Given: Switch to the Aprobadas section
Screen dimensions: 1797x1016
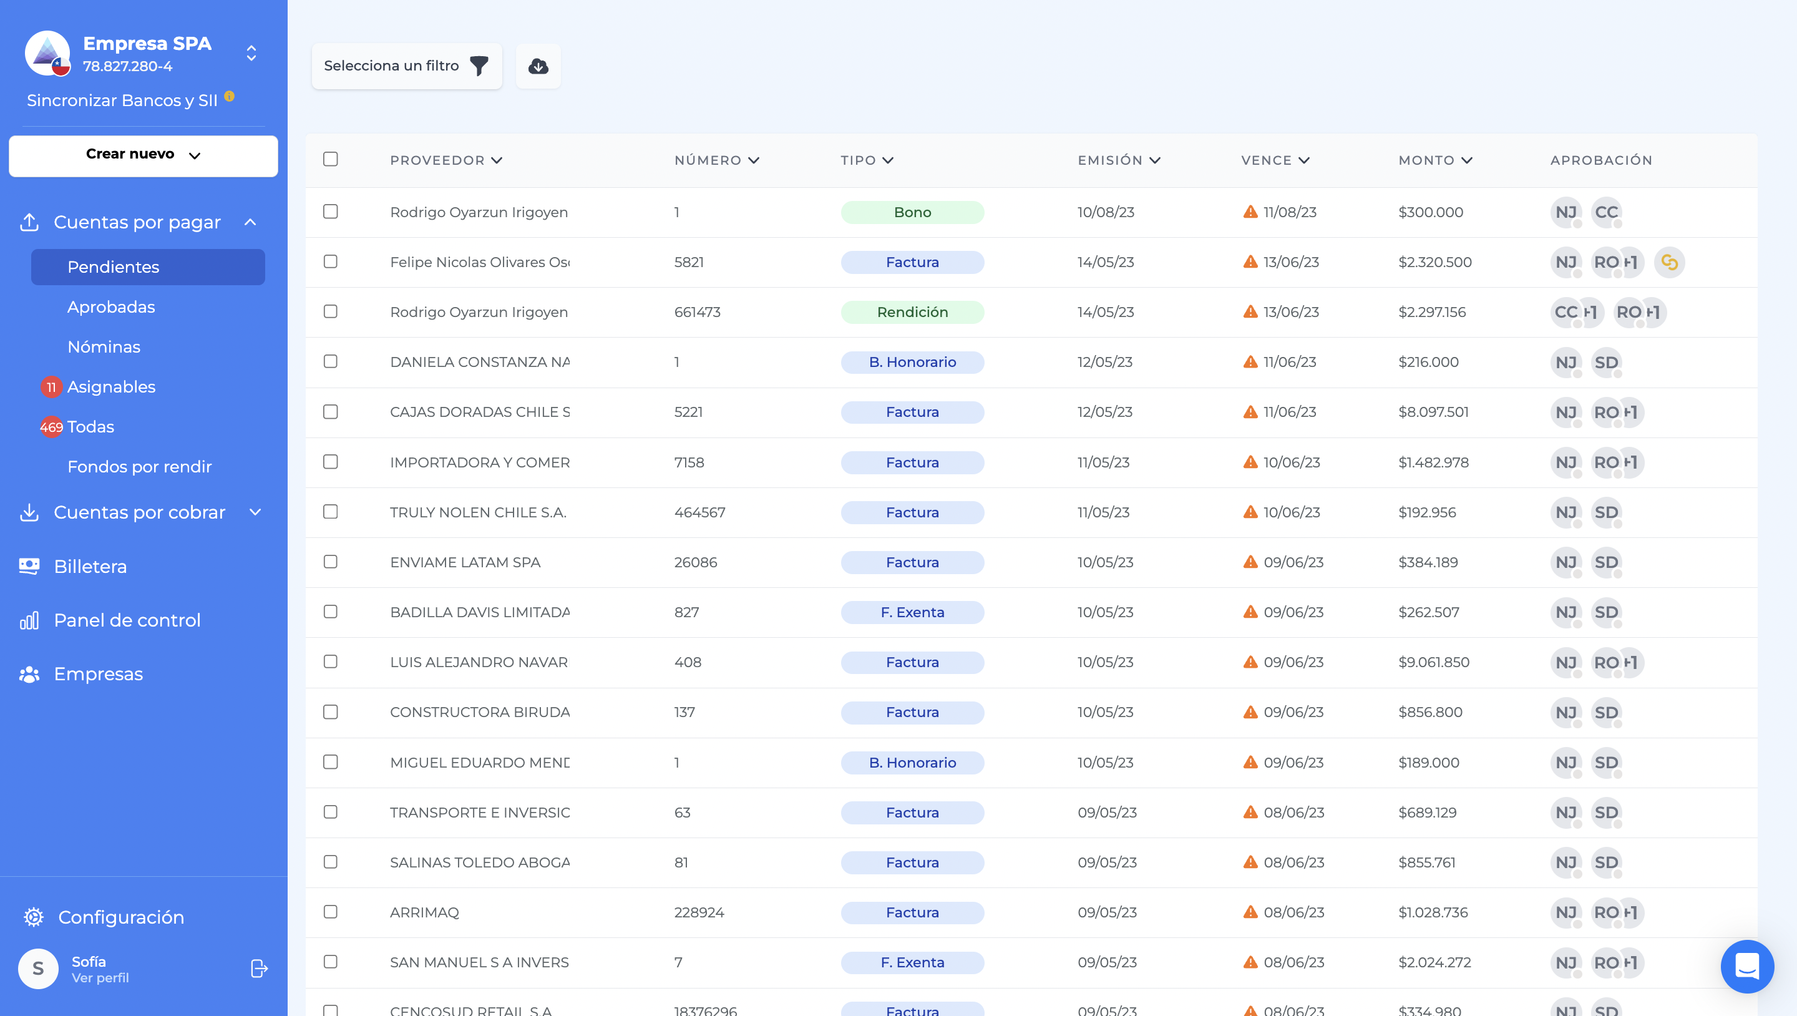Looking at the screenshot, I should point(112,306).
